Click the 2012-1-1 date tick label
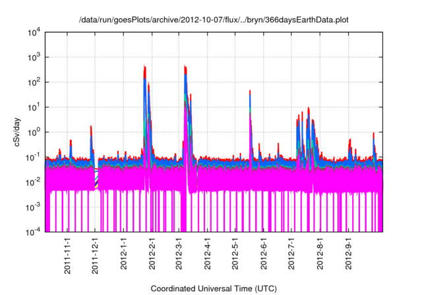422x295 pixels. (x=124, y=254)
